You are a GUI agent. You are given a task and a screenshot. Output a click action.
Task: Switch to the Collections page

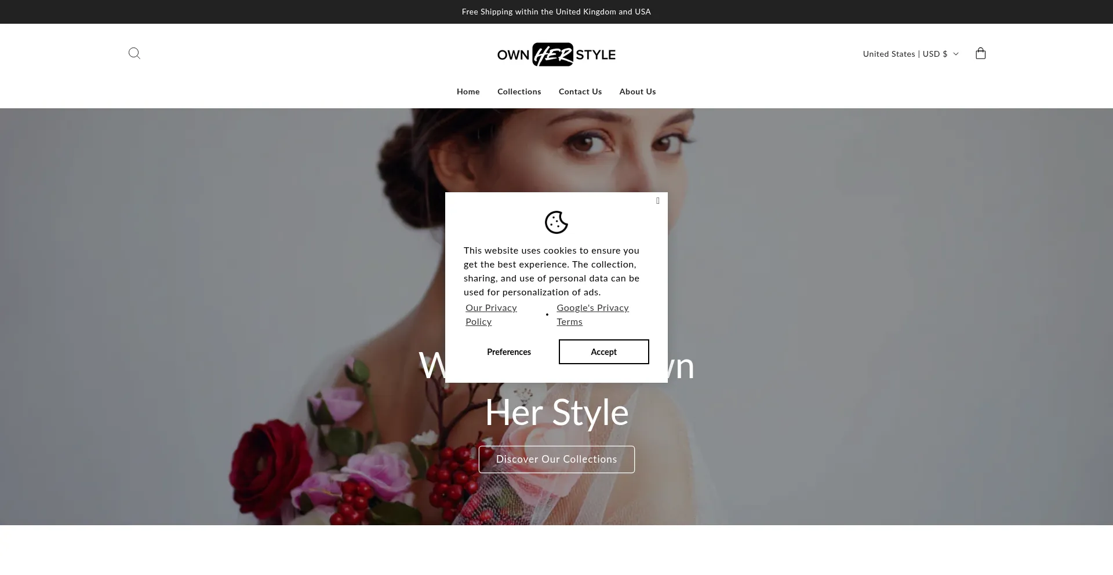(x=519, y=91)
